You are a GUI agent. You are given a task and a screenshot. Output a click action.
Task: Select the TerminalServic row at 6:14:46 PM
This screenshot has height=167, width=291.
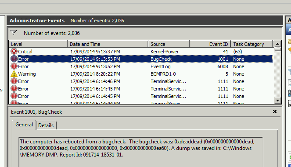[141, 81]
